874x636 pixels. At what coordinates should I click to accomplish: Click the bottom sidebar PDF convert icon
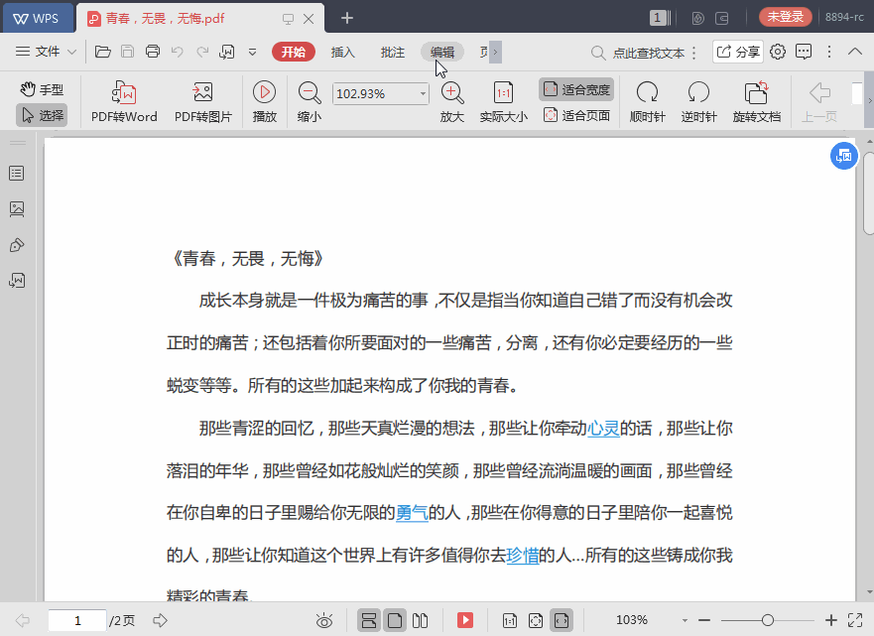(17, 281)
